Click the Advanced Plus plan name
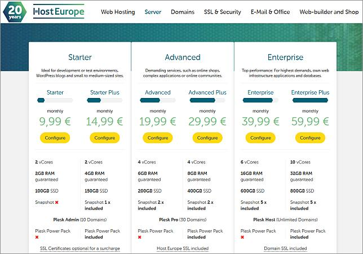 [x=207, y=92]
